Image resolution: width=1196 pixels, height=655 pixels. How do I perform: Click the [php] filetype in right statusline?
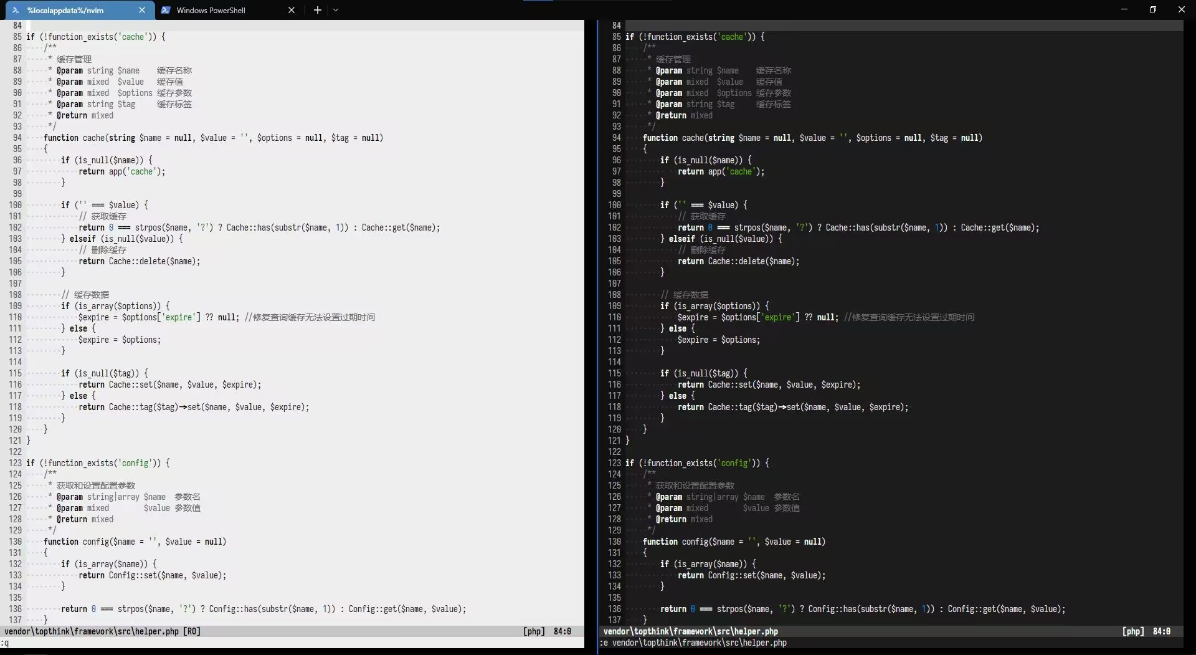point(1133,631)
